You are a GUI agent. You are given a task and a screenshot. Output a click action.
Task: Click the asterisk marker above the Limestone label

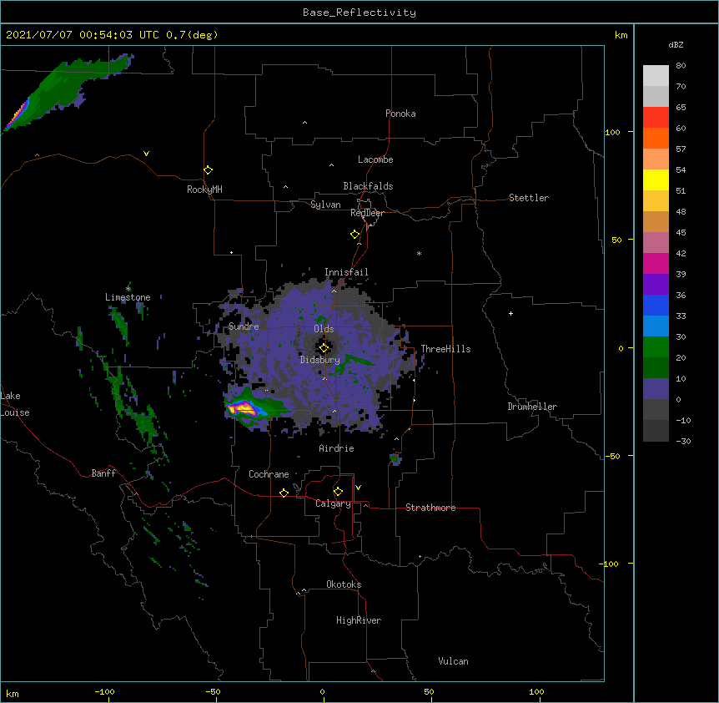click(x=128, y=289)
